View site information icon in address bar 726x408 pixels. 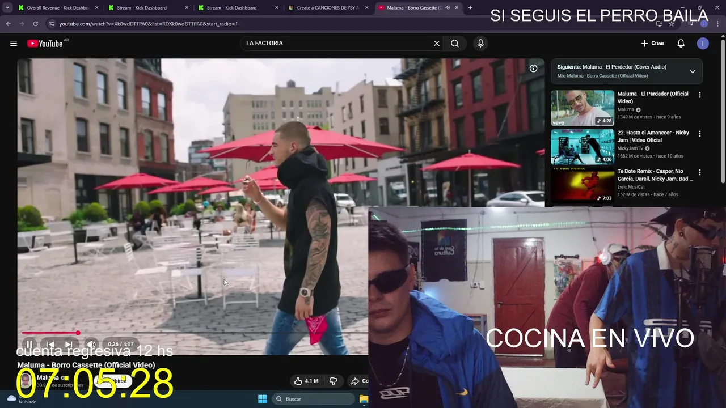click(52, 24)
